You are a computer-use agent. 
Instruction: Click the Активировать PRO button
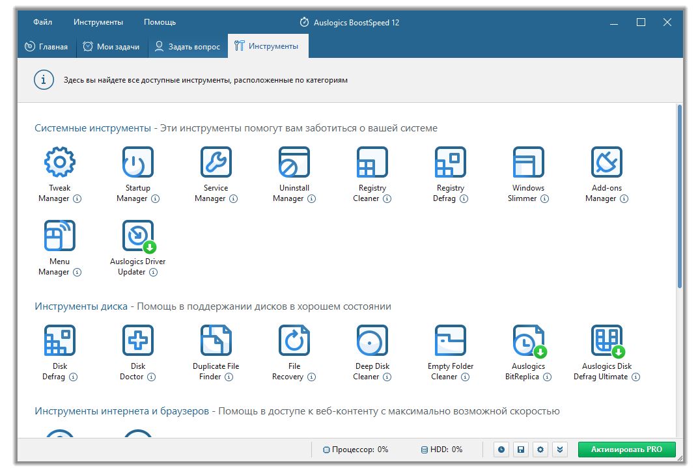(627, 450)
